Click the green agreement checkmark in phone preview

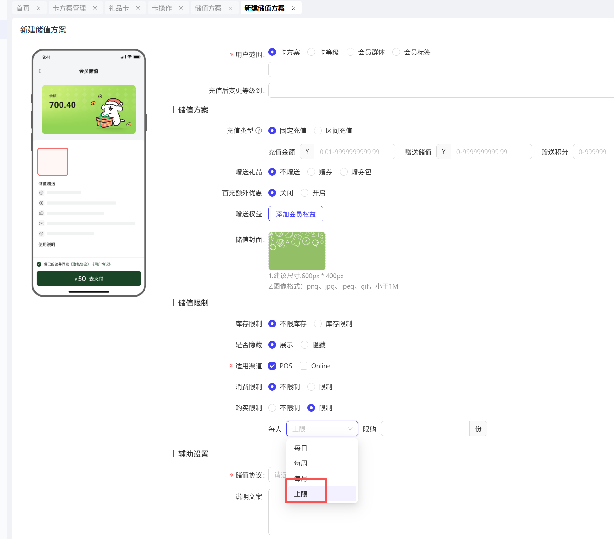click(39, 264)
